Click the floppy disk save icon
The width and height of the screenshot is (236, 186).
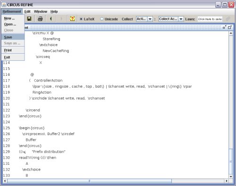tap(29, 19)
